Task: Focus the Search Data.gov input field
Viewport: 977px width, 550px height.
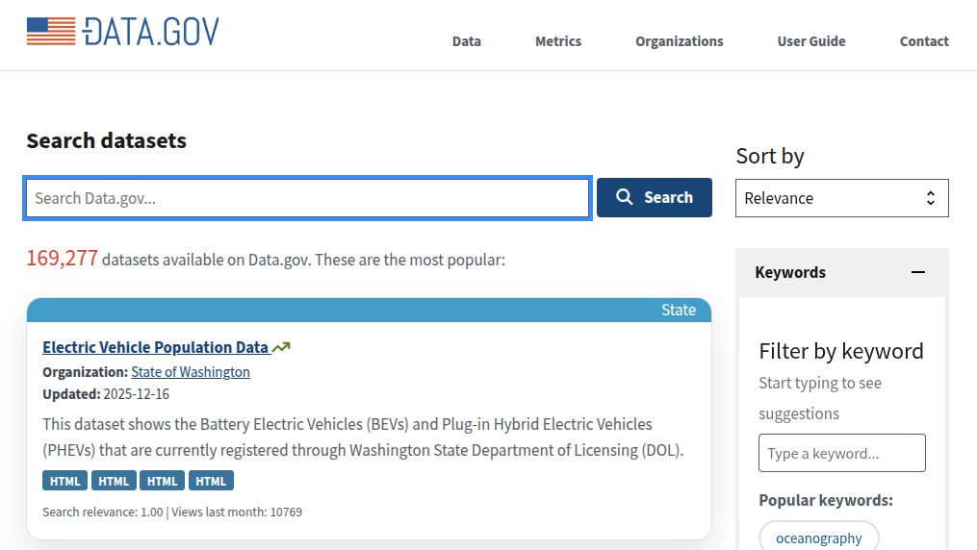Action: point(308,198)
